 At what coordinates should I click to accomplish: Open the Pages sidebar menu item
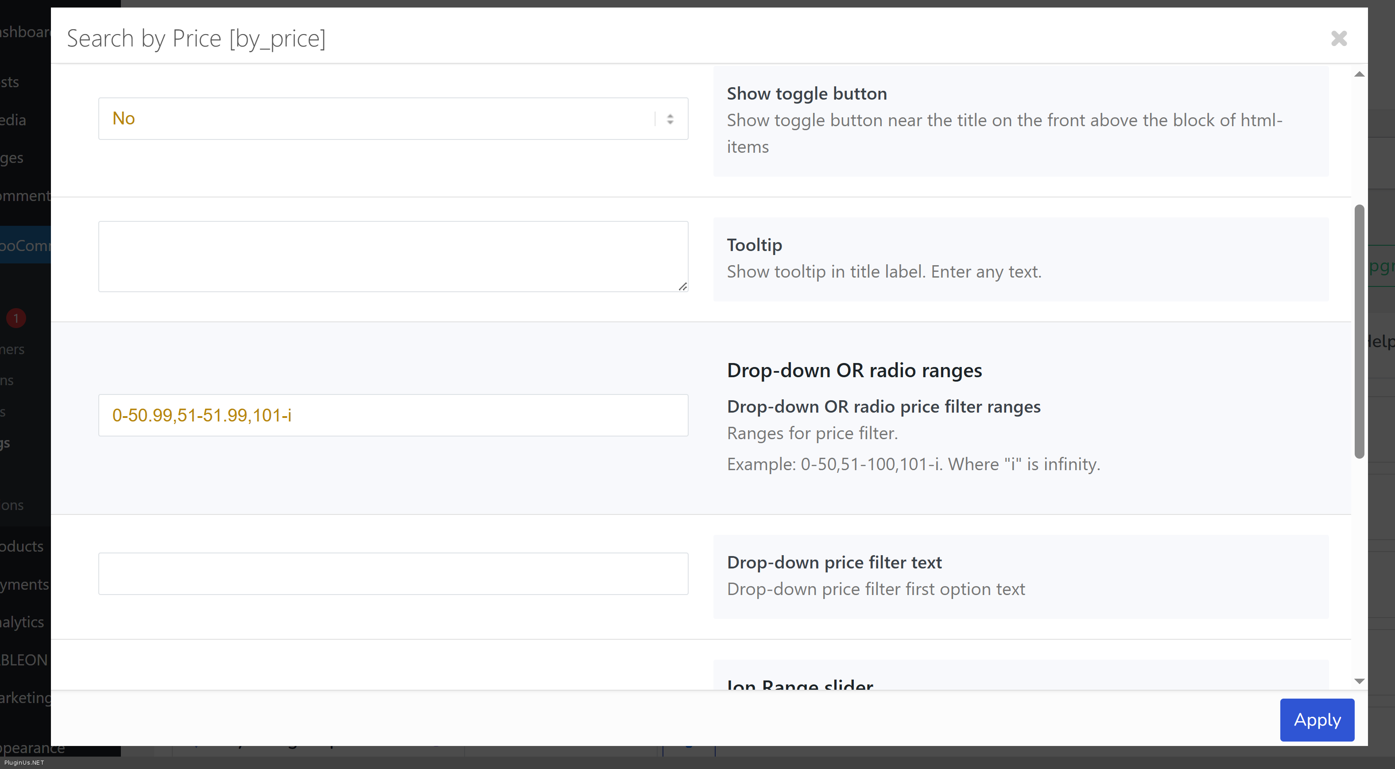click(x=12, y=158)
